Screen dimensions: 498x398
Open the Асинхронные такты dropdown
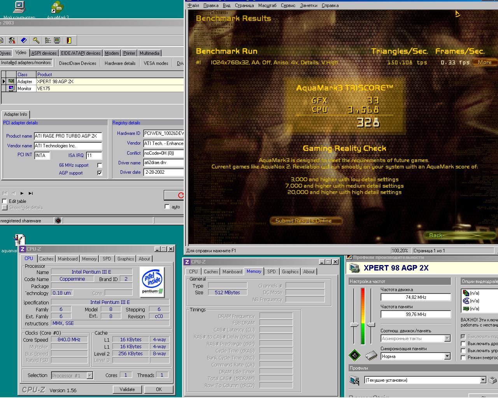447,339
